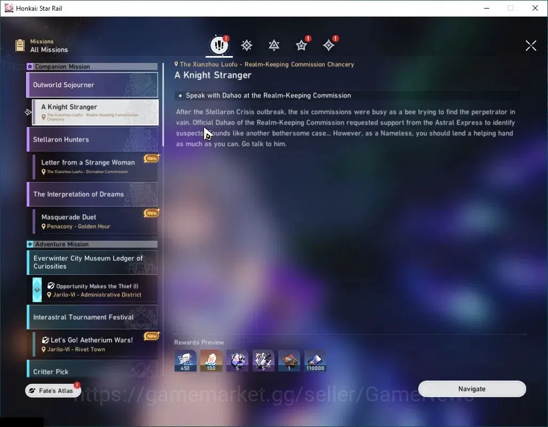Click the New badge on Let's Go! Aetherium Wars!

(152, 336)
